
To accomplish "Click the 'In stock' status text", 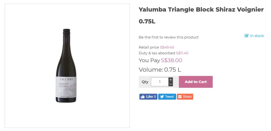I will [257, 36].
